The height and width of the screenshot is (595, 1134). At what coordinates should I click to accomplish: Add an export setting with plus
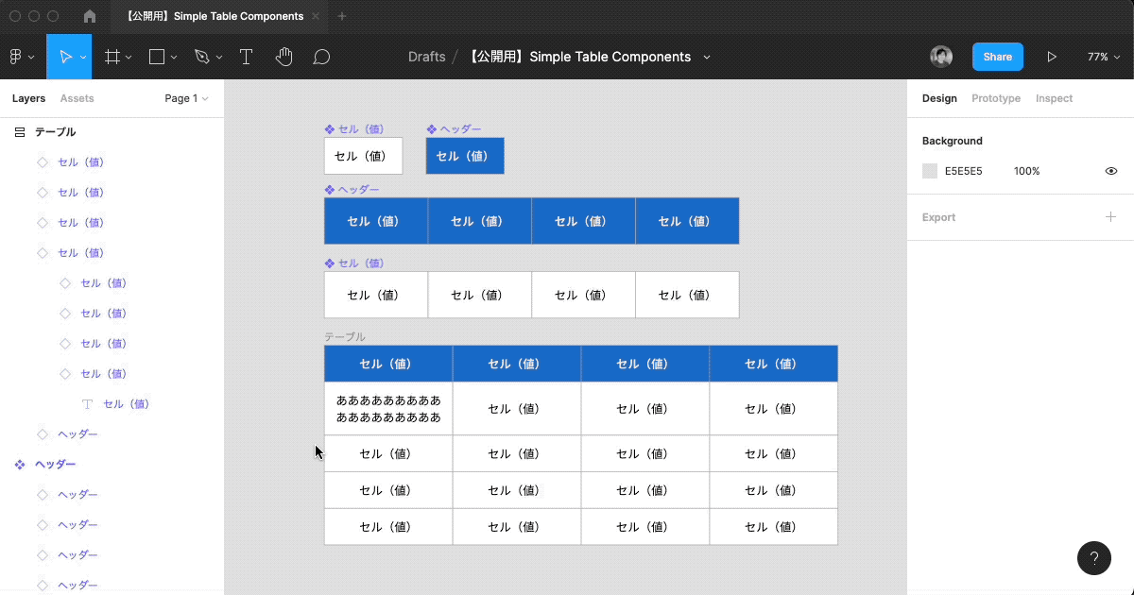pyautogui.click(x=1111, y=217)
